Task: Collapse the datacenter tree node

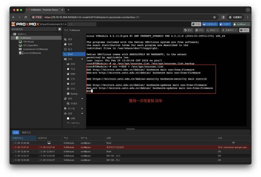Action: [x=12, y=34]
